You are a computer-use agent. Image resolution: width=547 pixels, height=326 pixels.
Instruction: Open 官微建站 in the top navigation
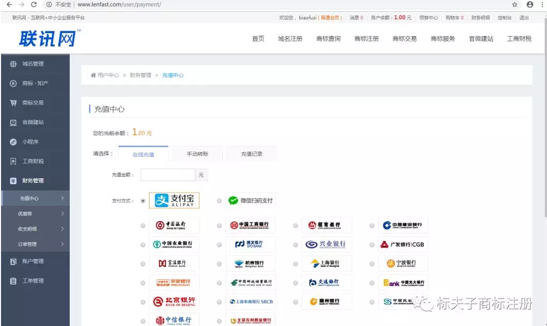[x=481, y=39]
